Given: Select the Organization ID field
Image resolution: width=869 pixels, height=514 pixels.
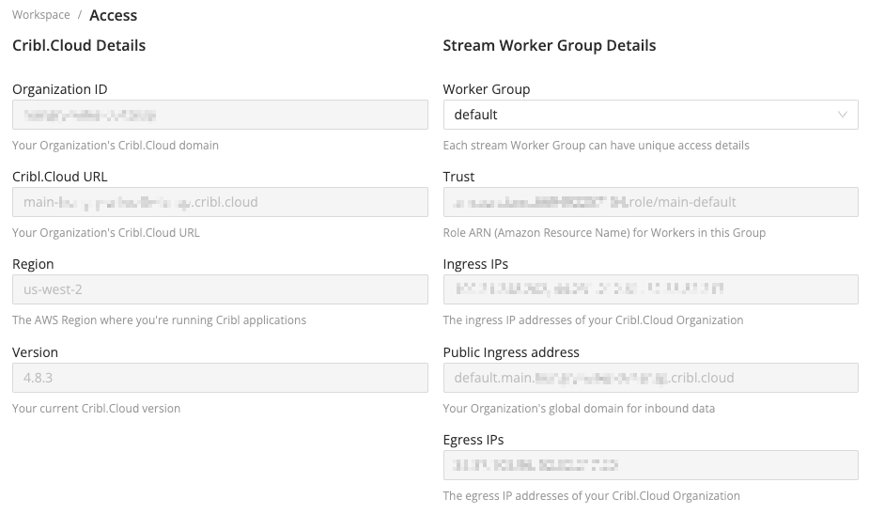Looking at the screenshot, I should point(220,115).
